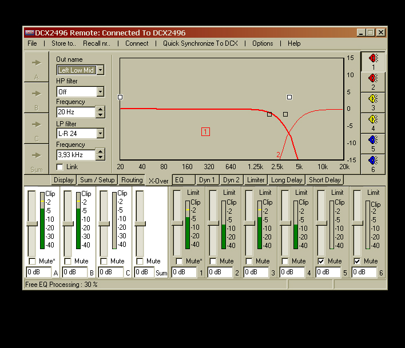Viewport: 405px width, 348px height.
Task: Select output 5 blue speaker icon
Action: [373, 144]
